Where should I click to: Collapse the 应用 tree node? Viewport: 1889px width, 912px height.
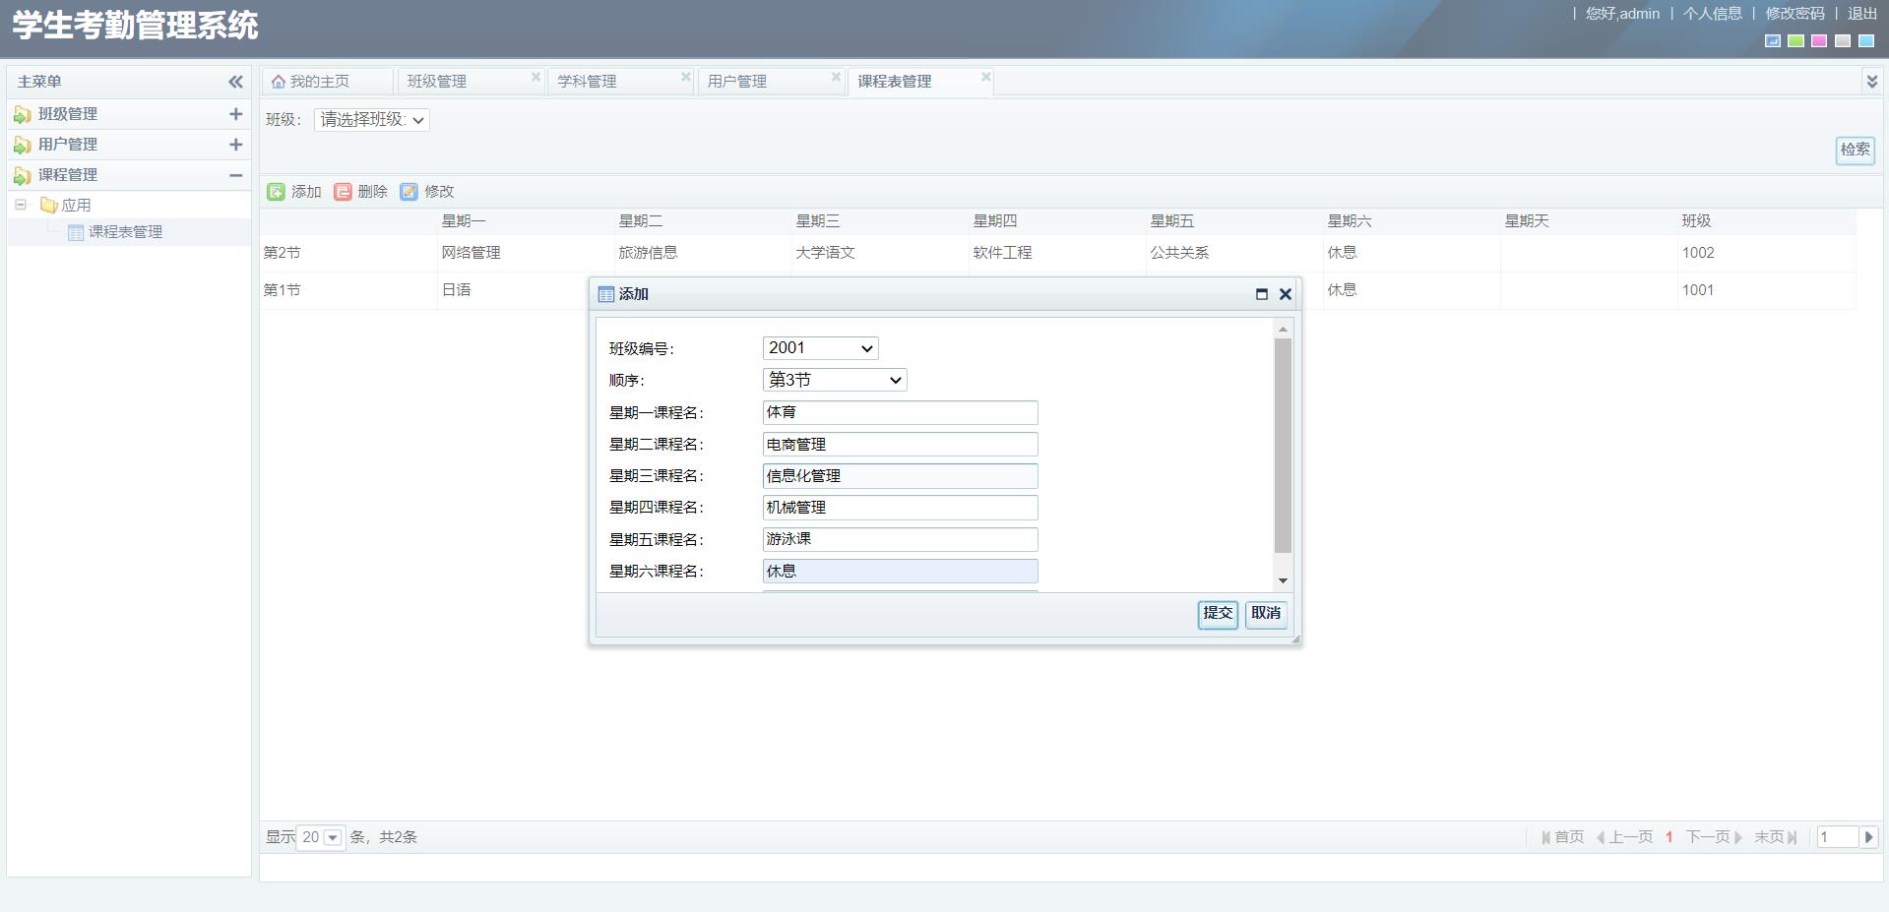21,205
